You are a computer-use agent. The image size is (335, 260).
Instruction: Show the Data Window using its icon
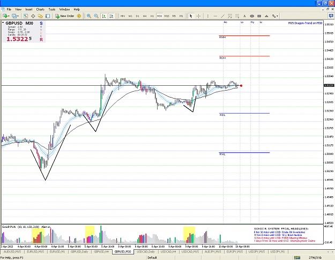[x=33, y=16]
